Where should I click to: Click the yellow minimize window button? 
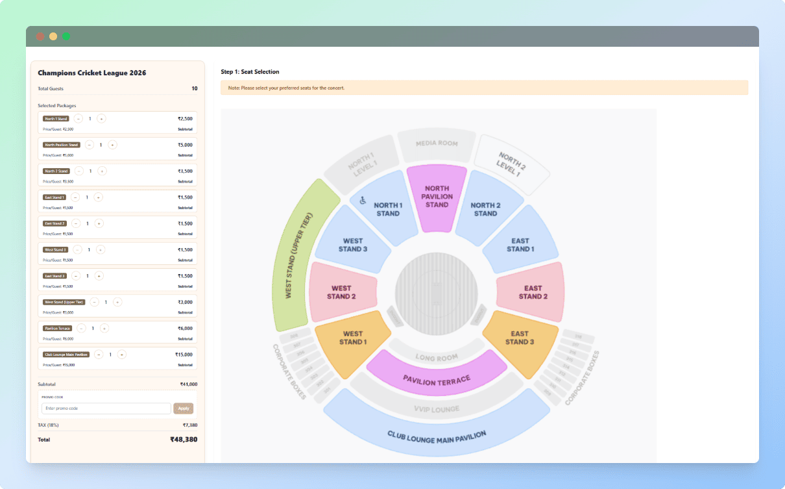(53, 36)
